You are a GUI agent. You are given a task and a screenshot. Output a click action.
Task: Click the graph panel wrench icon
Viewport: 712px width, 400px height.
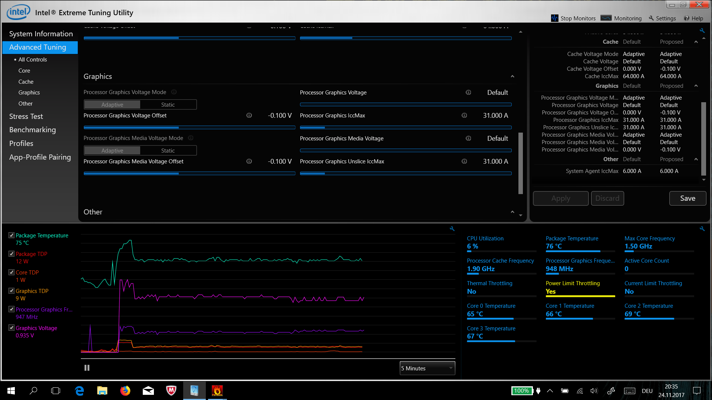(x=452, y=229)
